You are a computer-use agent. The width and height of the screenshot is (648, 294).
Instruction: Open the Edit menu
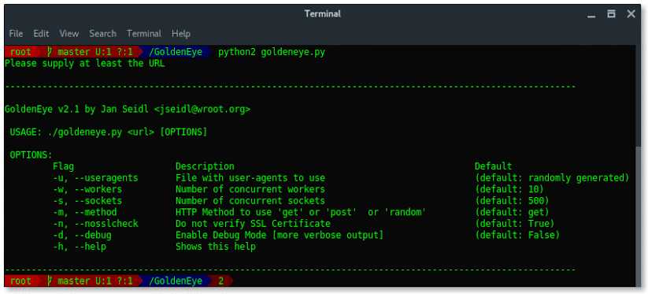[x=41, y=33]
